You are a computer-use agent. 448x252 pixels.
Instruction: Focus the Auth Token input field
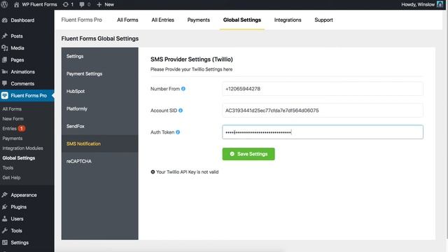323,132
